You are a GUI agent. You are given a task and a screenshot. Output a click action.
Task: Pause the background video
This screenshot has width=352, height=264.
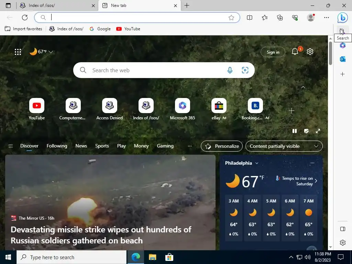(x=294, y=131)
